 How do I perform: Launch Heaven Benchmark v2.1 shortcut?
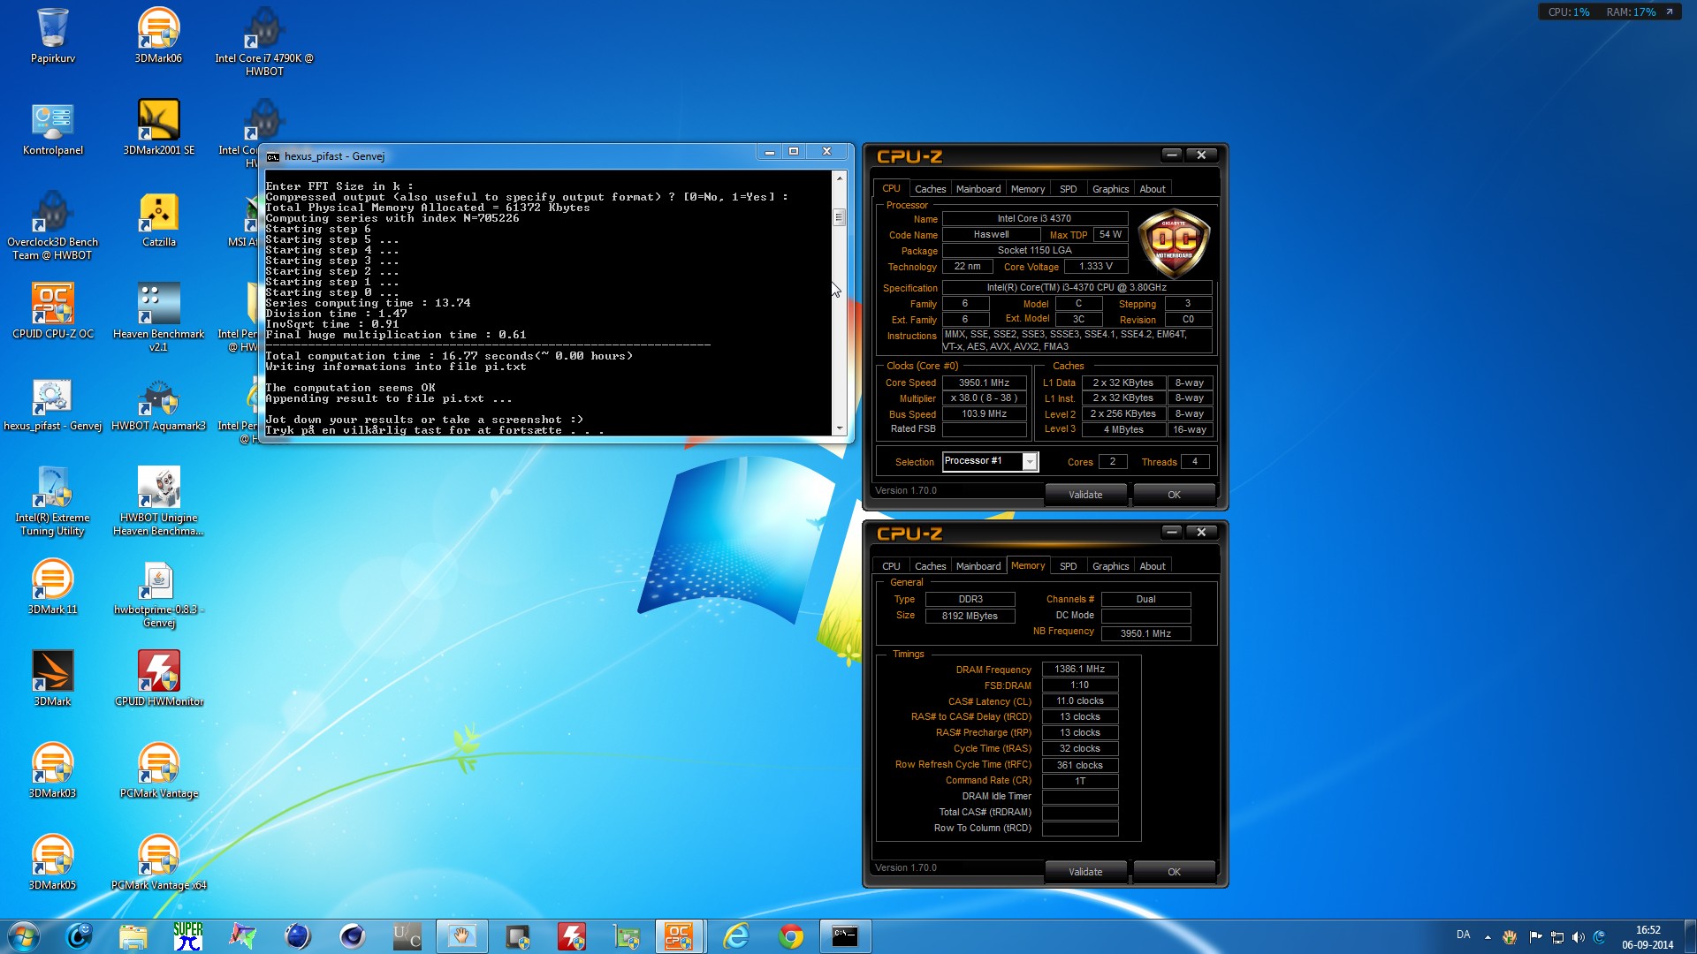pyautogui.click(x=159, y=318)
